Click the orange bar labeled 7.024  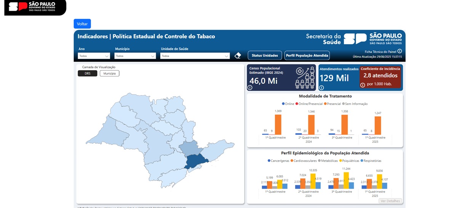click(x=303, y=184)
